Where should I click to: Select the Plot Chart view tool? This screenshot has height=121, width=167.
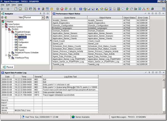[93, 9]
